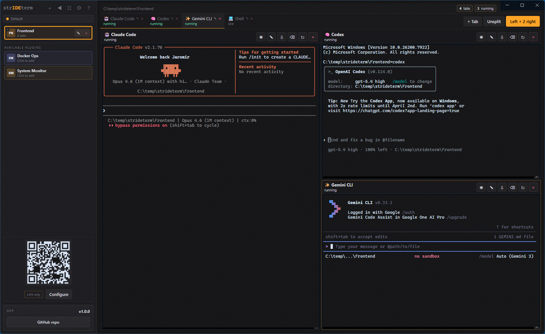Select the Codex tab
Screen dimensions: 545x334
tap(163, 19)
